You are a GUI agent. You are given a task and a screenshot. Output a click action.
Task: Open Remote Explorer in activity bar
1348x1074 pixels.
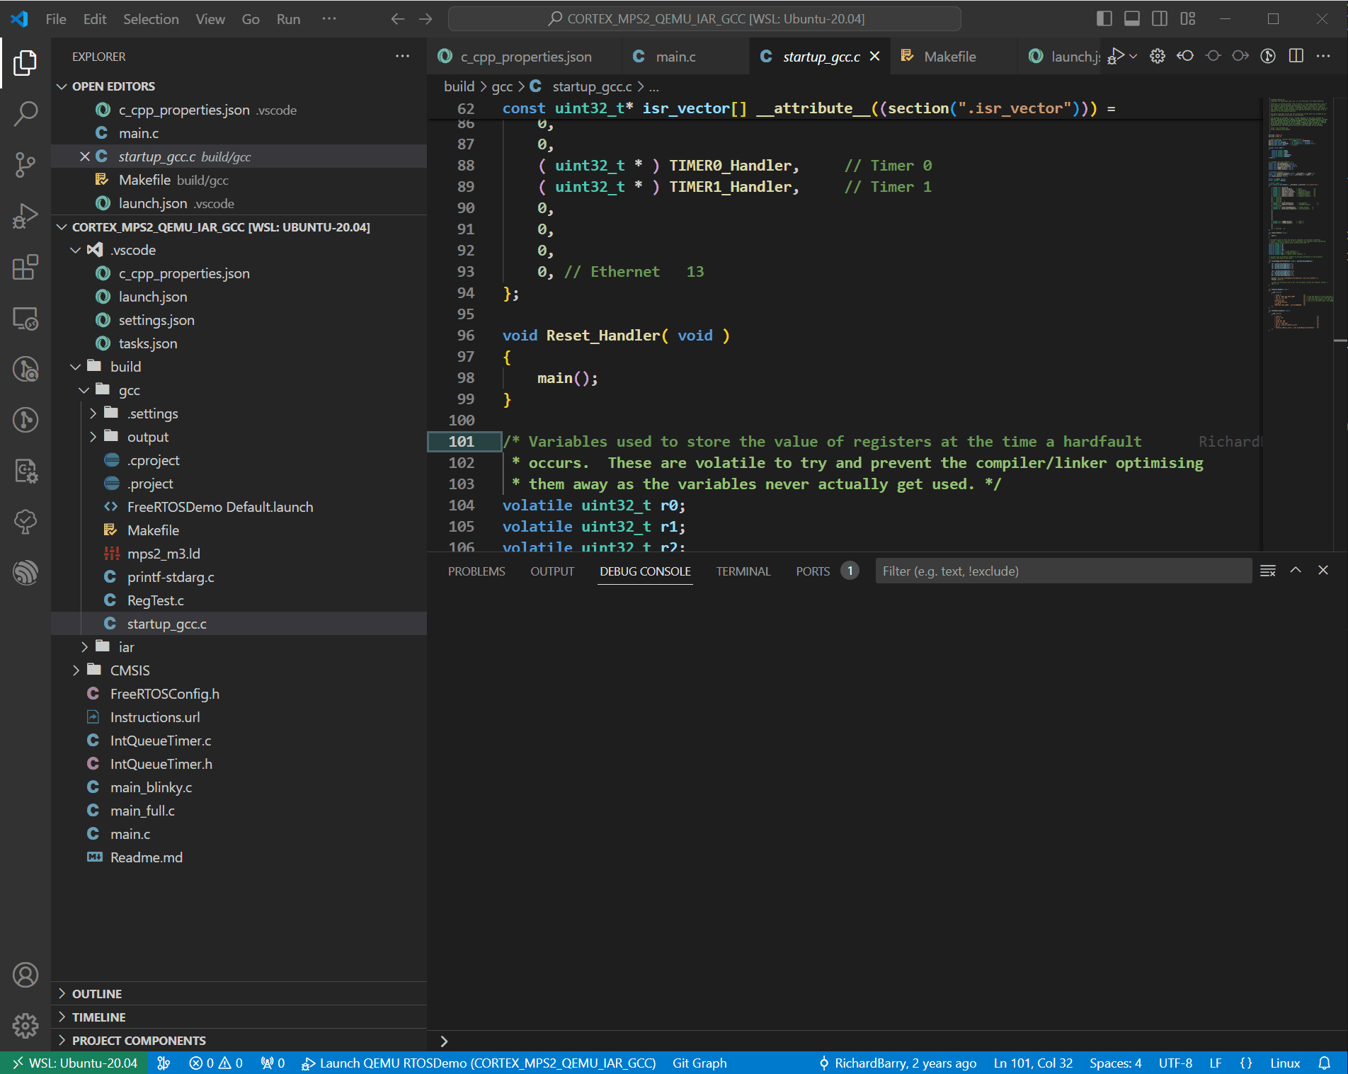[25, 318]
